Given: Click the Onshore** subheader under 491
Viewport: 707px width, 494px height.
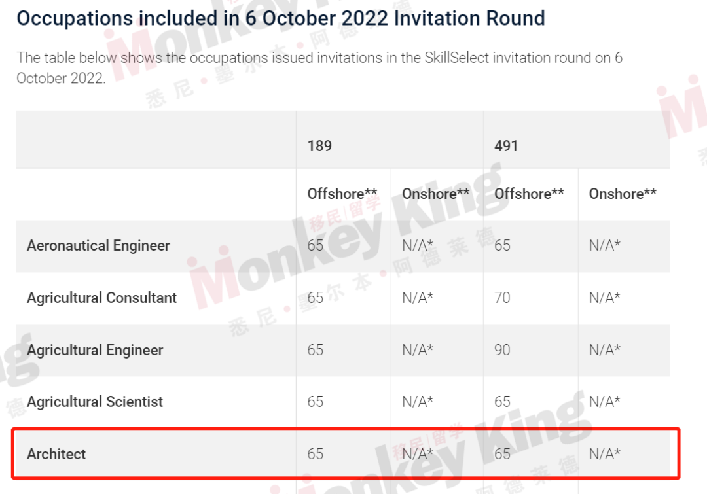Looking at the screenshot, I should coord(623,194).
